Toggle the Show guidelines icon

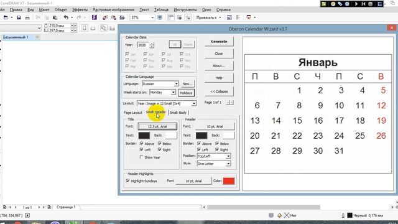coord(188,17)
